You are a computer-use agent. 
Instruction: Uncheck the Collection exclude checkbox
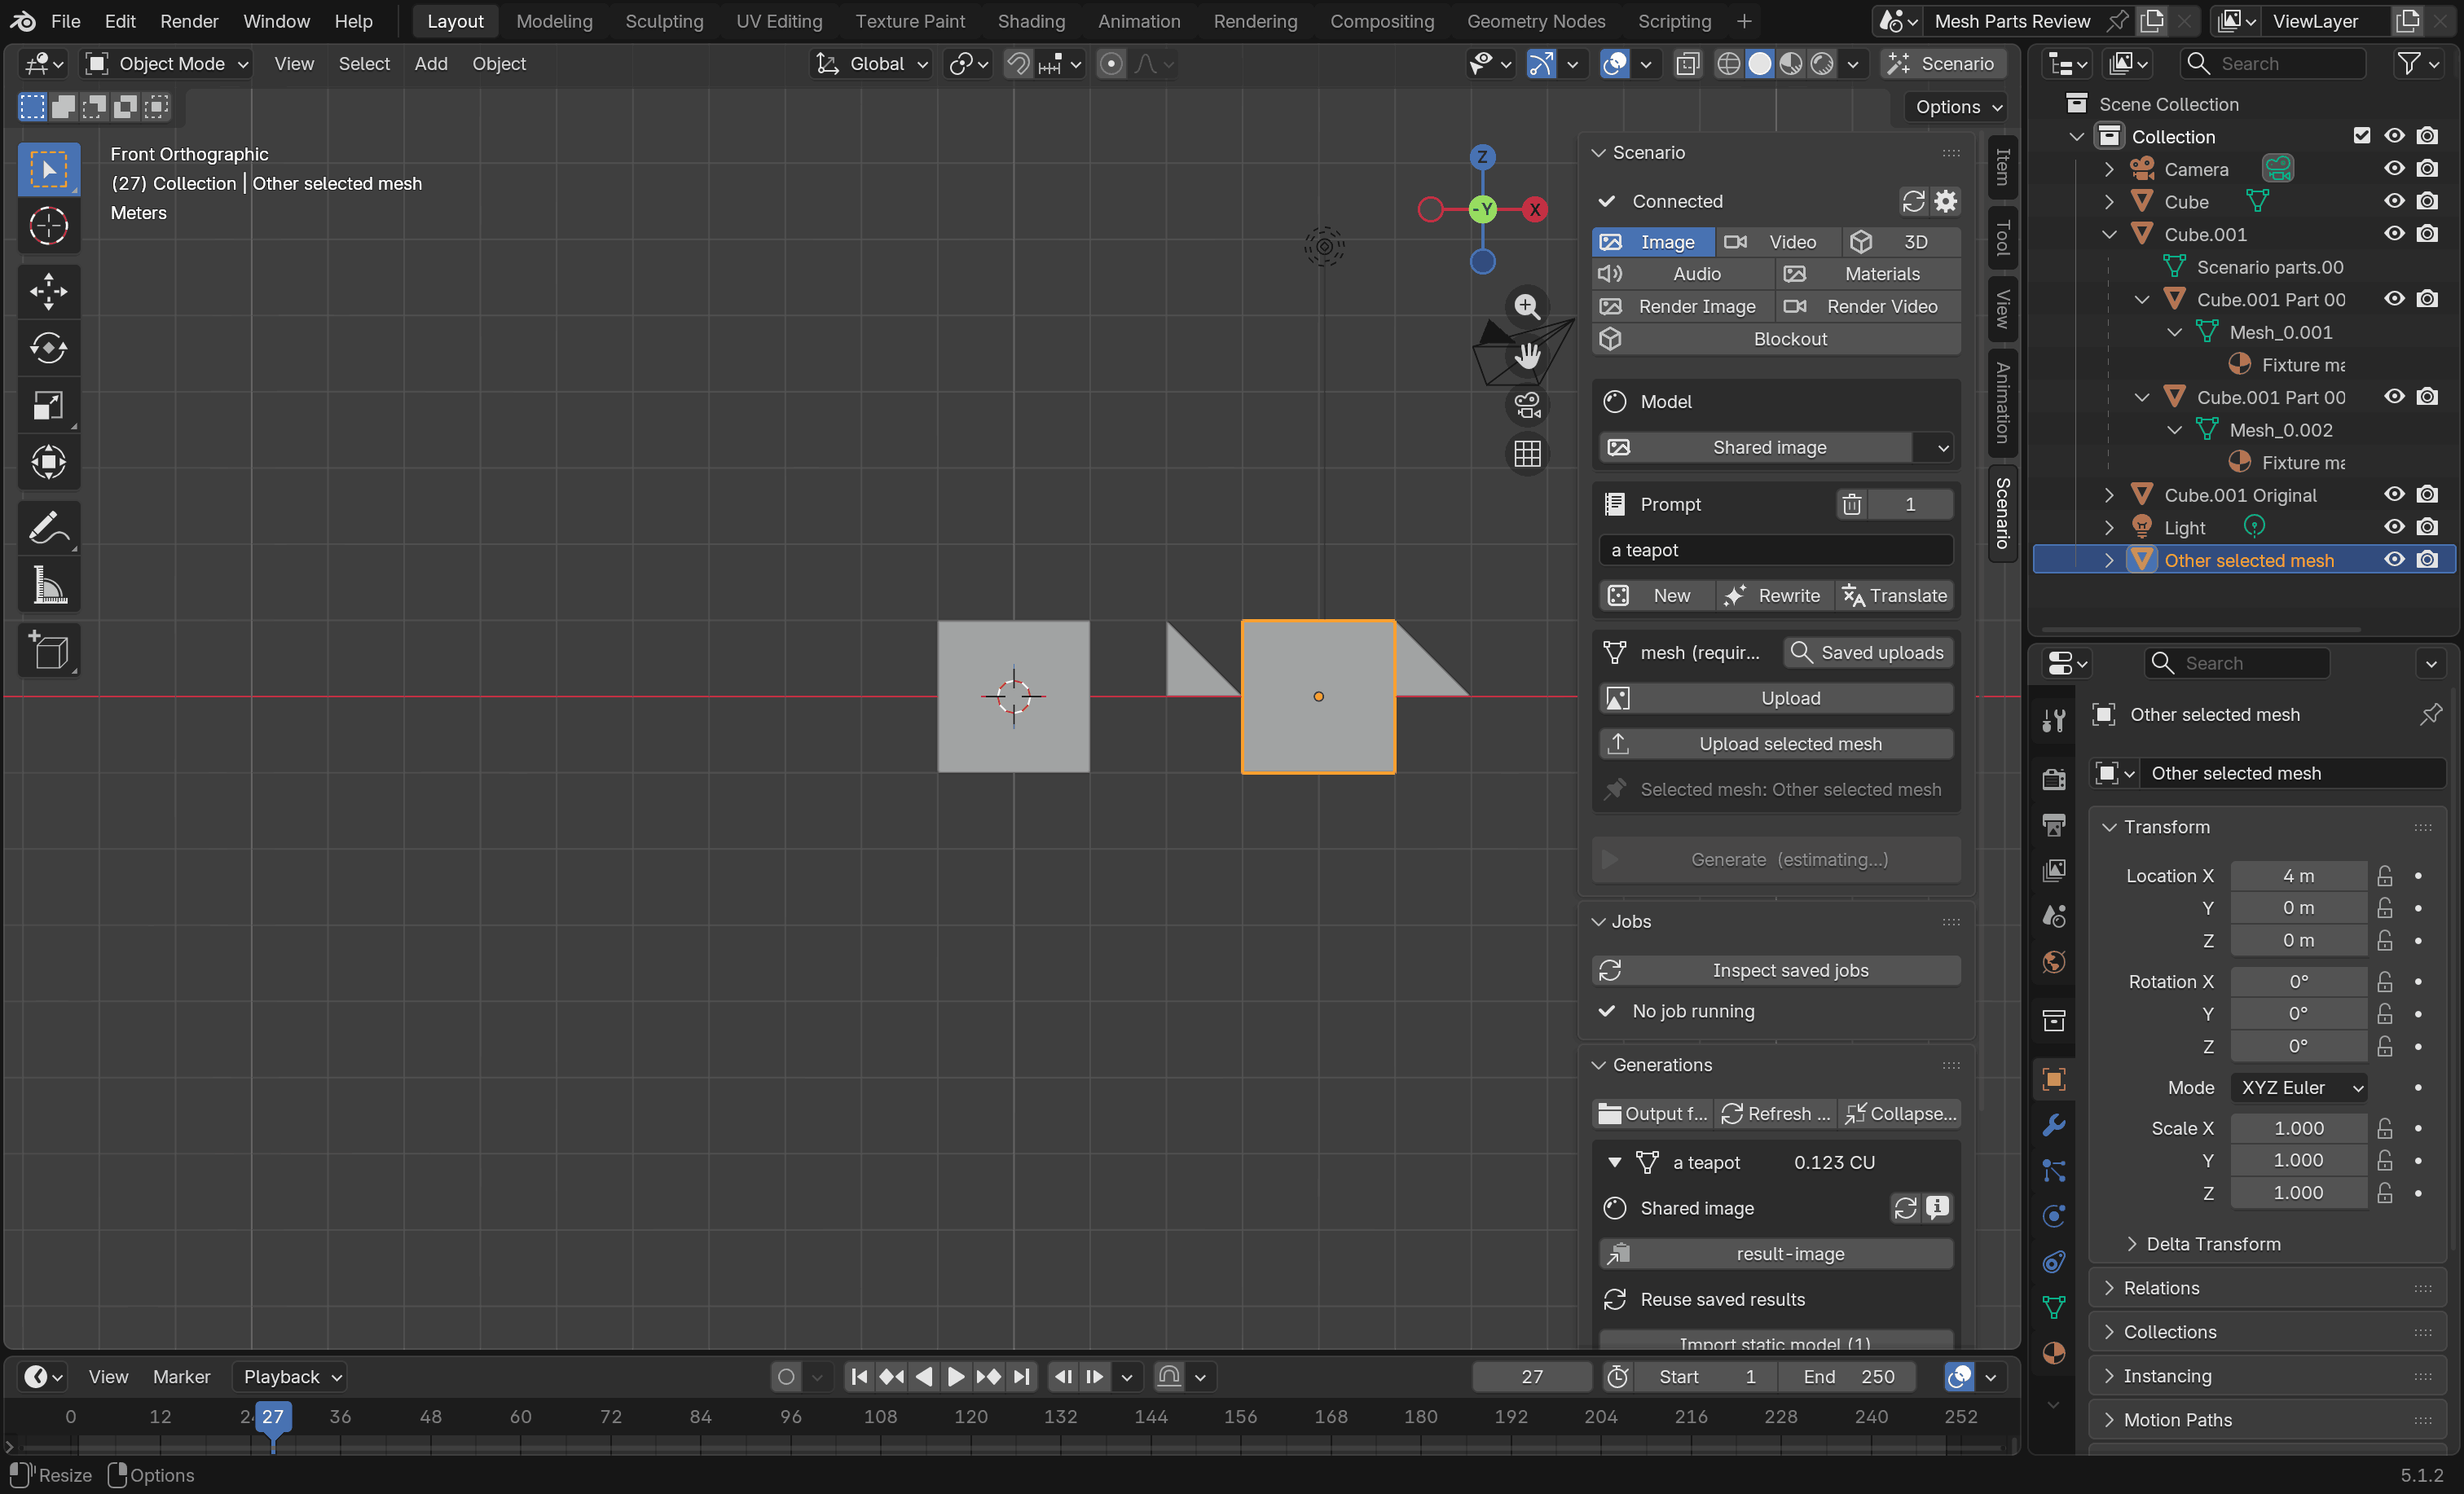(2362, 135)
